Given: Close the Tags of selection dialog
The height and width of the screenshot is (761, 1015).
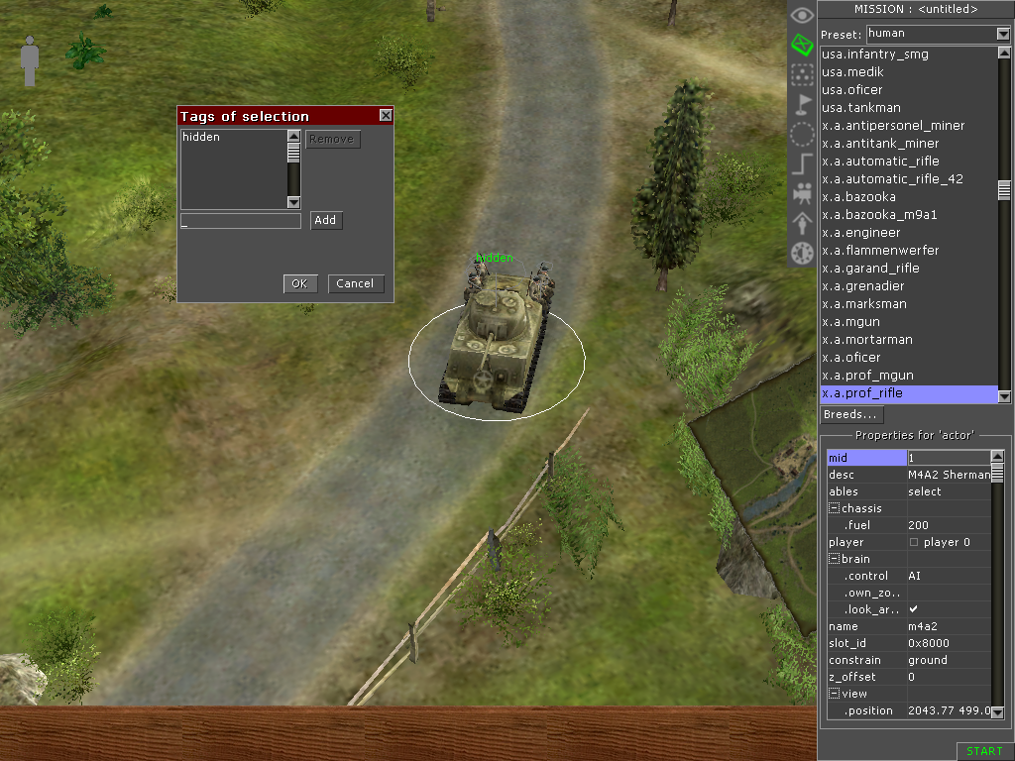Looking at the screenshot, I should pyautogui.click(x=386, y=115).
